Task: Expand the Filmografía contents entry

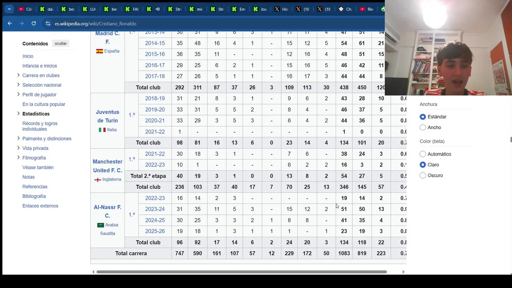Action: [18, 158]
